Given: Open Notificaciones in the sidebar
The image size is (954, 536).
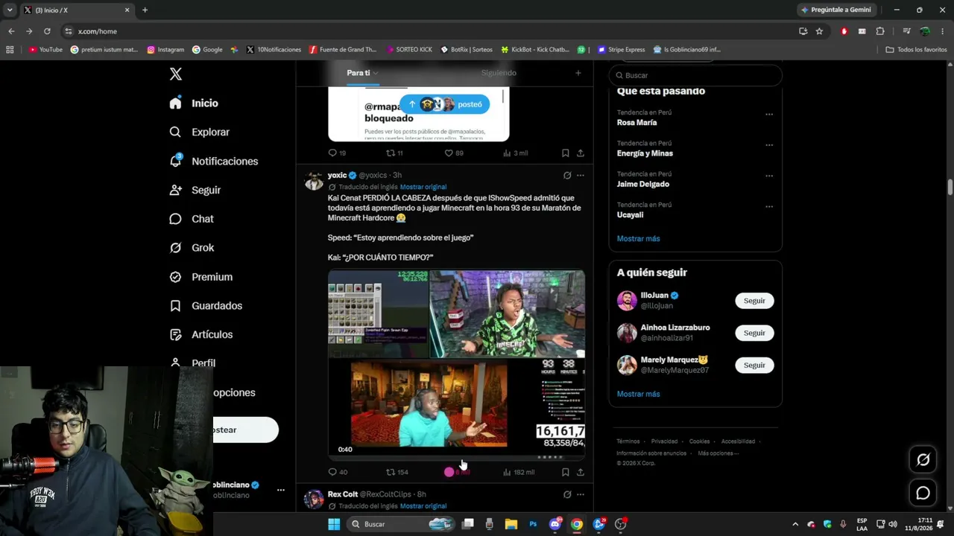Looking at the screenshot, I should click(213, 161).
